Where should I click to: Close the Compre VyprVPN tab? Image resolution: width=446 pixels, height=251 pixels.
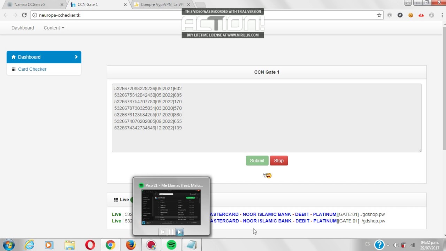coord(189,5)
